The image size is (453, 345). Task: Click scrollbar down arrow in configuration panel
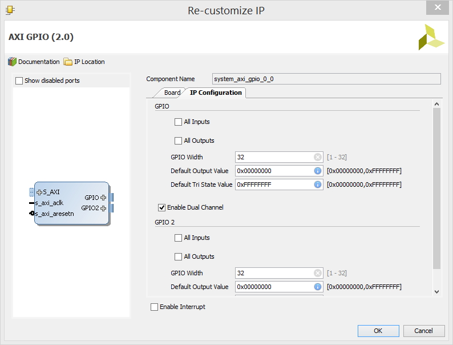tap(436, 292)
